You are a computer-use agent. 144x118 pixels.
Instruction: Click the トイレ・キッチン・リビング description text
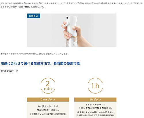coord(95,106)
